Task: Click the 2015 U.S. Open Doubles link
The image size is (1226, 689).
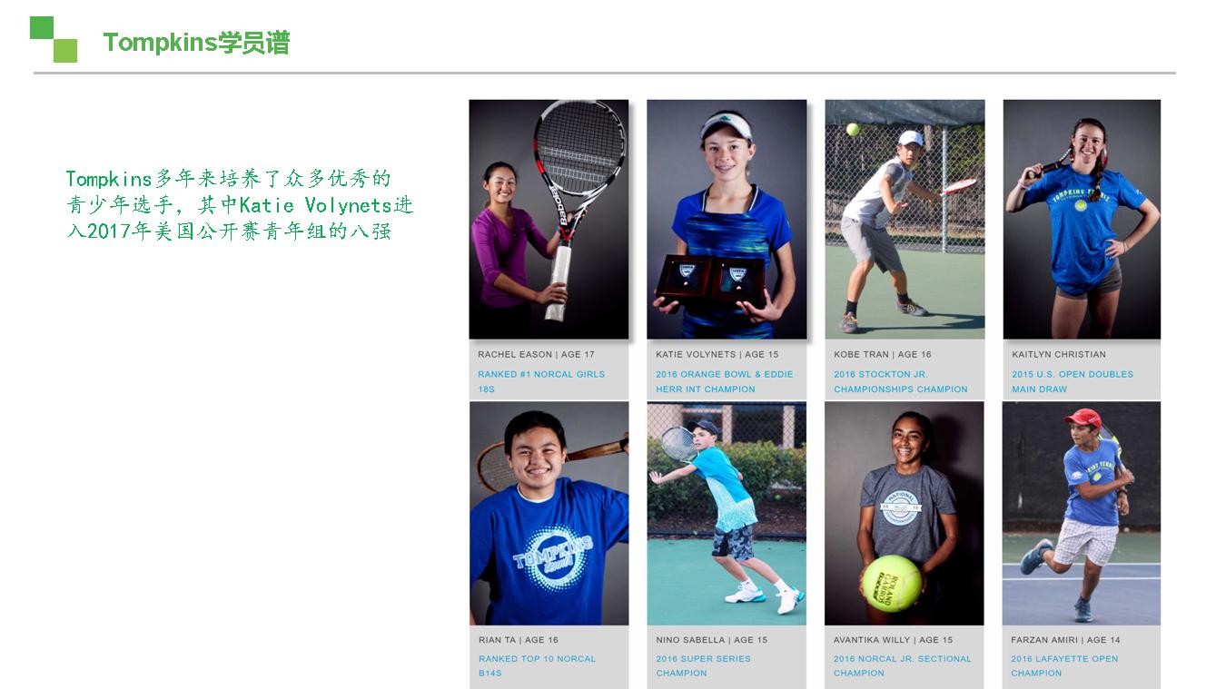Action: [1073, 381]
